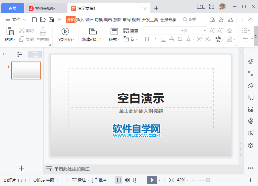Open the Design (设计) ribbon tab
Viewport: 258px width, 186px height.
pos(89,20)
